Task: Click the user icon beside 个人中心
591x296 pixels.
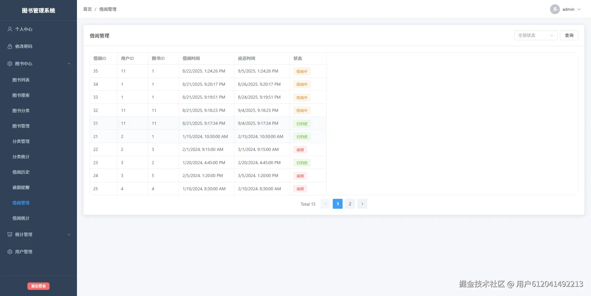Action: click(x=10, y=29)
